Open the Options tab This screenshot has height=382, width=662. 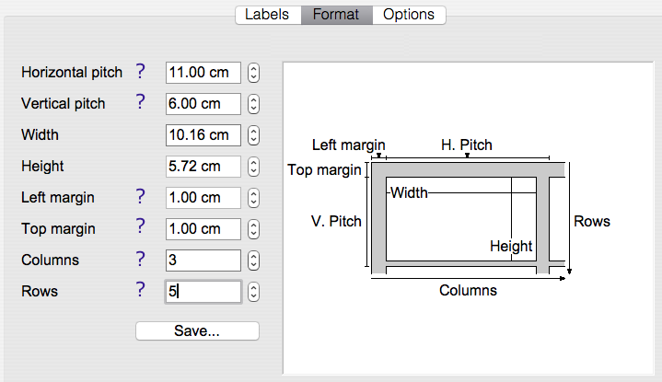tap(409, 15)
